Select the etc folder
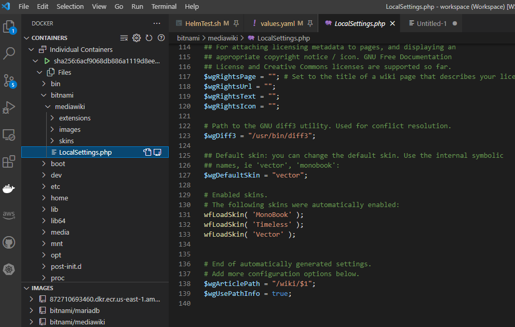The width and height of the screenshot is (515, 327). (x=95, y=186)
